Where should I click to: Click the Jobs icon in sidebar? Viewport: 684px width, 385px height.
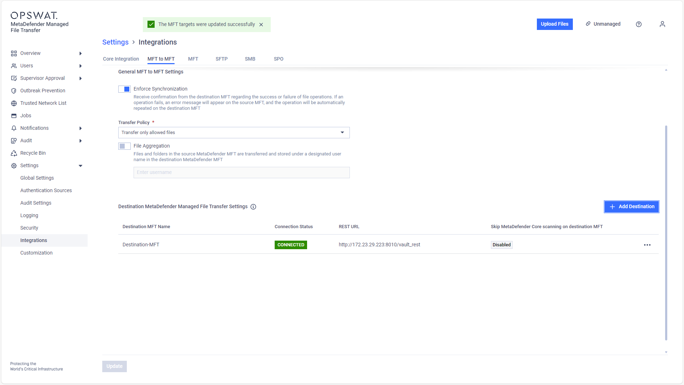pos(14,116)
